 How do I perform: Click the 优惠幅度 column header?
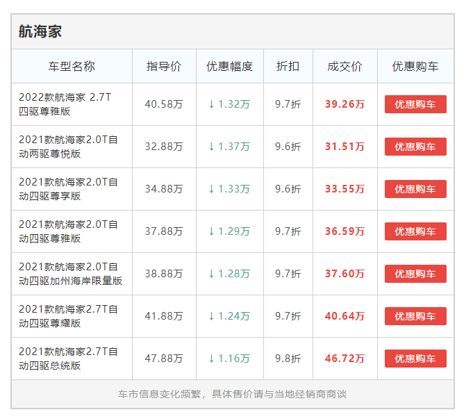230,66
